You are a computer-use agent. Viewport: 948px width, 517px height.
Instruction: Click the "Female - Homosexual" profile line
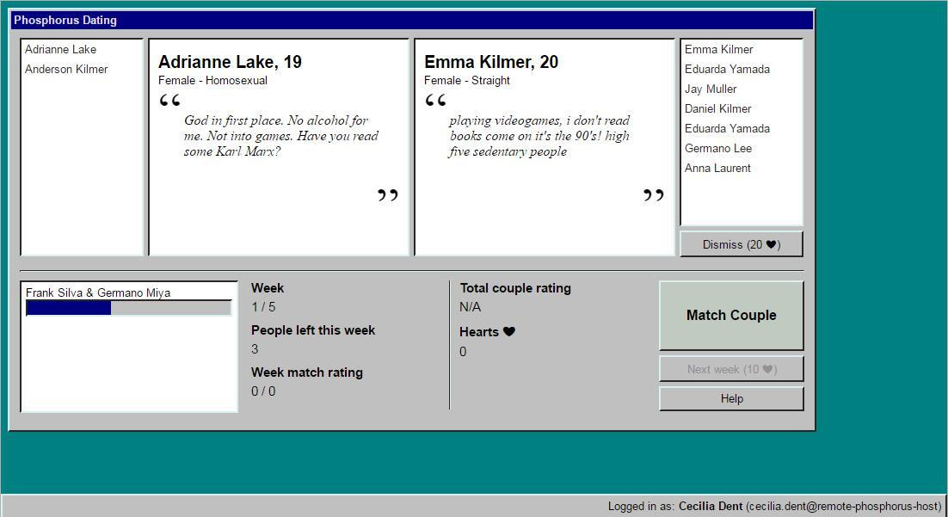[x=212, y=80]
